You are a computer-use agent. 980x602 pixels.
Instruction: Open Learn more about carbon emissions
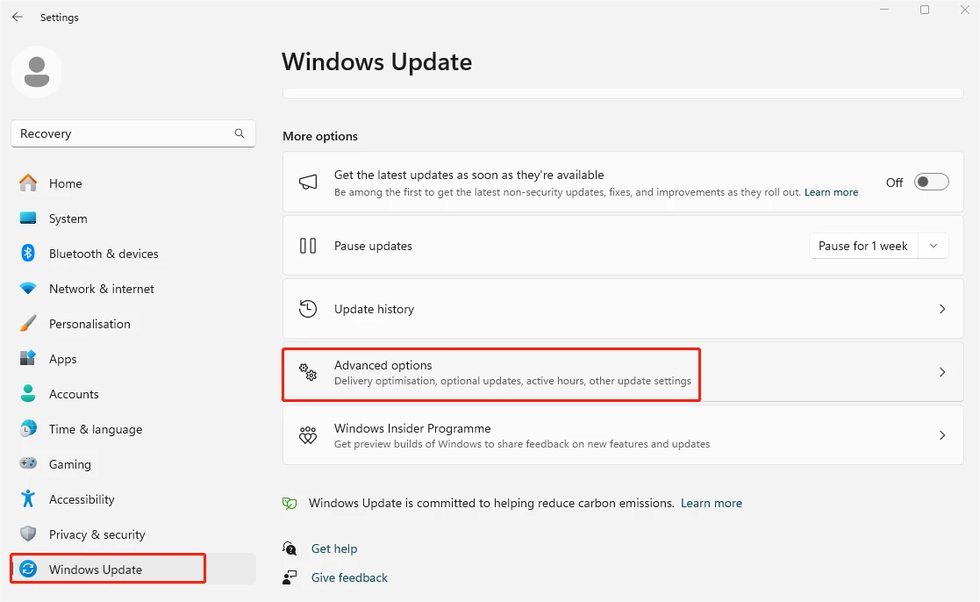pos(712,503)
